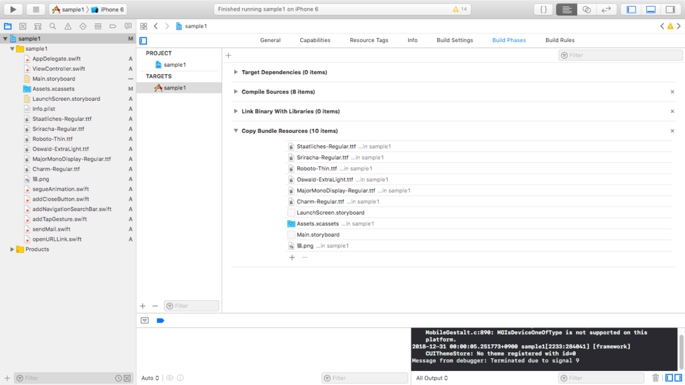Toggle the Utilities panel visibility
This screenshot has height=385, width=685.
tap(670, 9)
